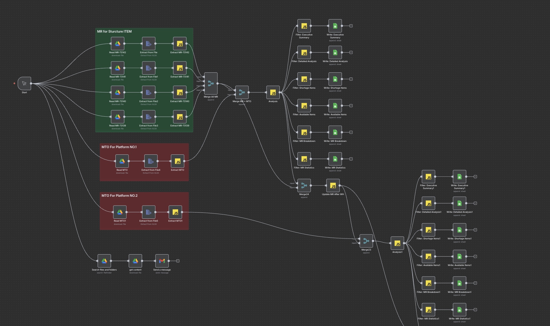Open the Merge MR + MTO node
Viewport: 550px width, 326px height.
click(x=242, y=92)
